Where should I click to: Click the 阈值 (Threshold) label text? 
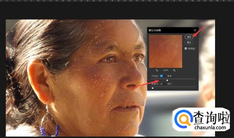pos(154,84)
